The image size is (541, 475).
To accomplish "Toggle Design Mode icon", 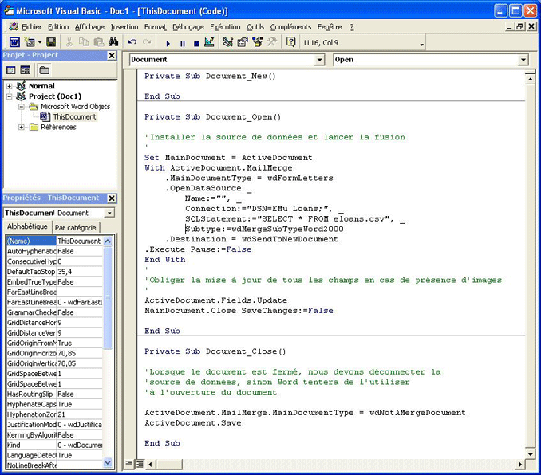I will [x=209, y=42].
